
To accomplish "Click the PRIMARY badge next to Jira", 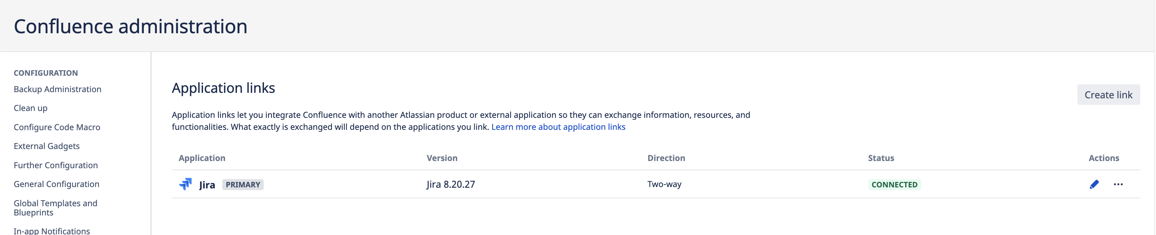I will coord(243,185).
